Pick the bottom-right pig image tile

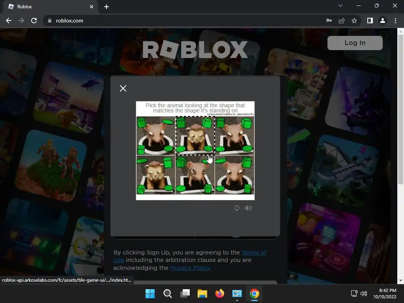(234, 175)
